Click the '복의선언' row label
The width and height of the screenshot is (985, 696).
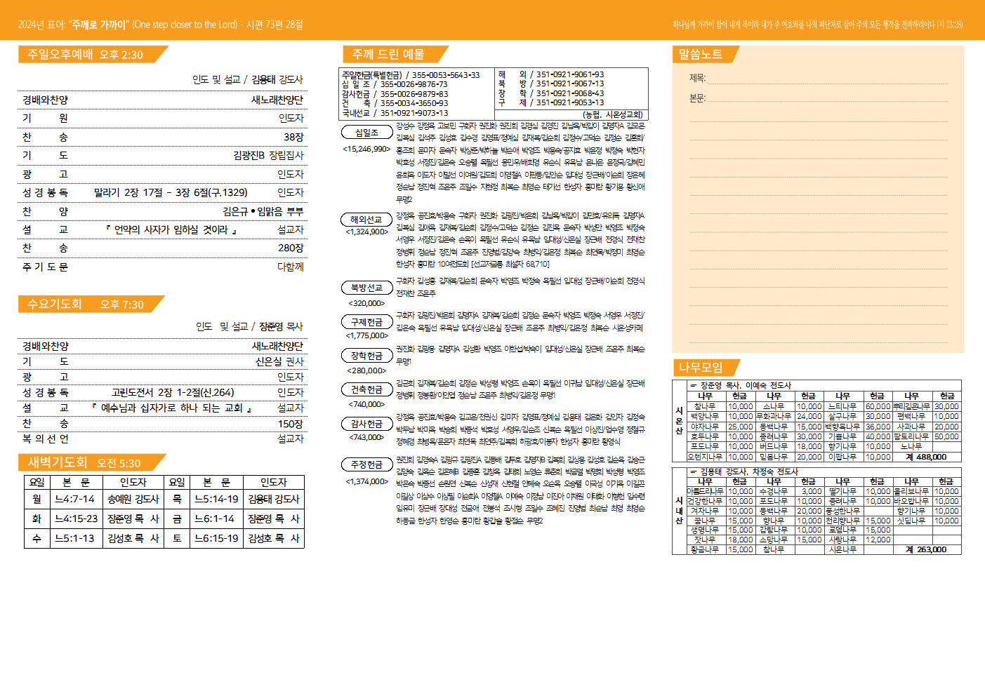(x=46, y=439)
